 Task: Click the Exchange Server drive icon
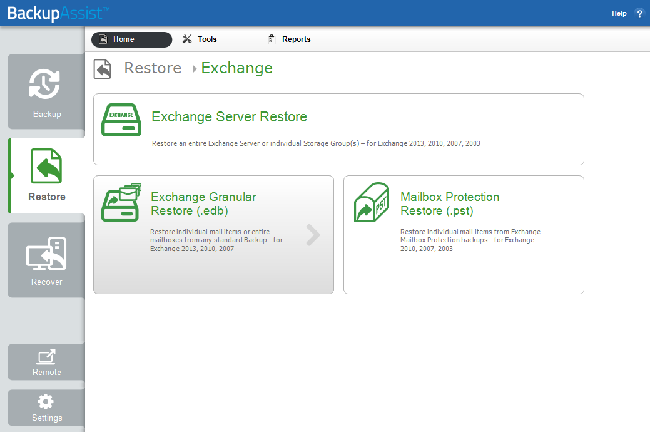121,120
